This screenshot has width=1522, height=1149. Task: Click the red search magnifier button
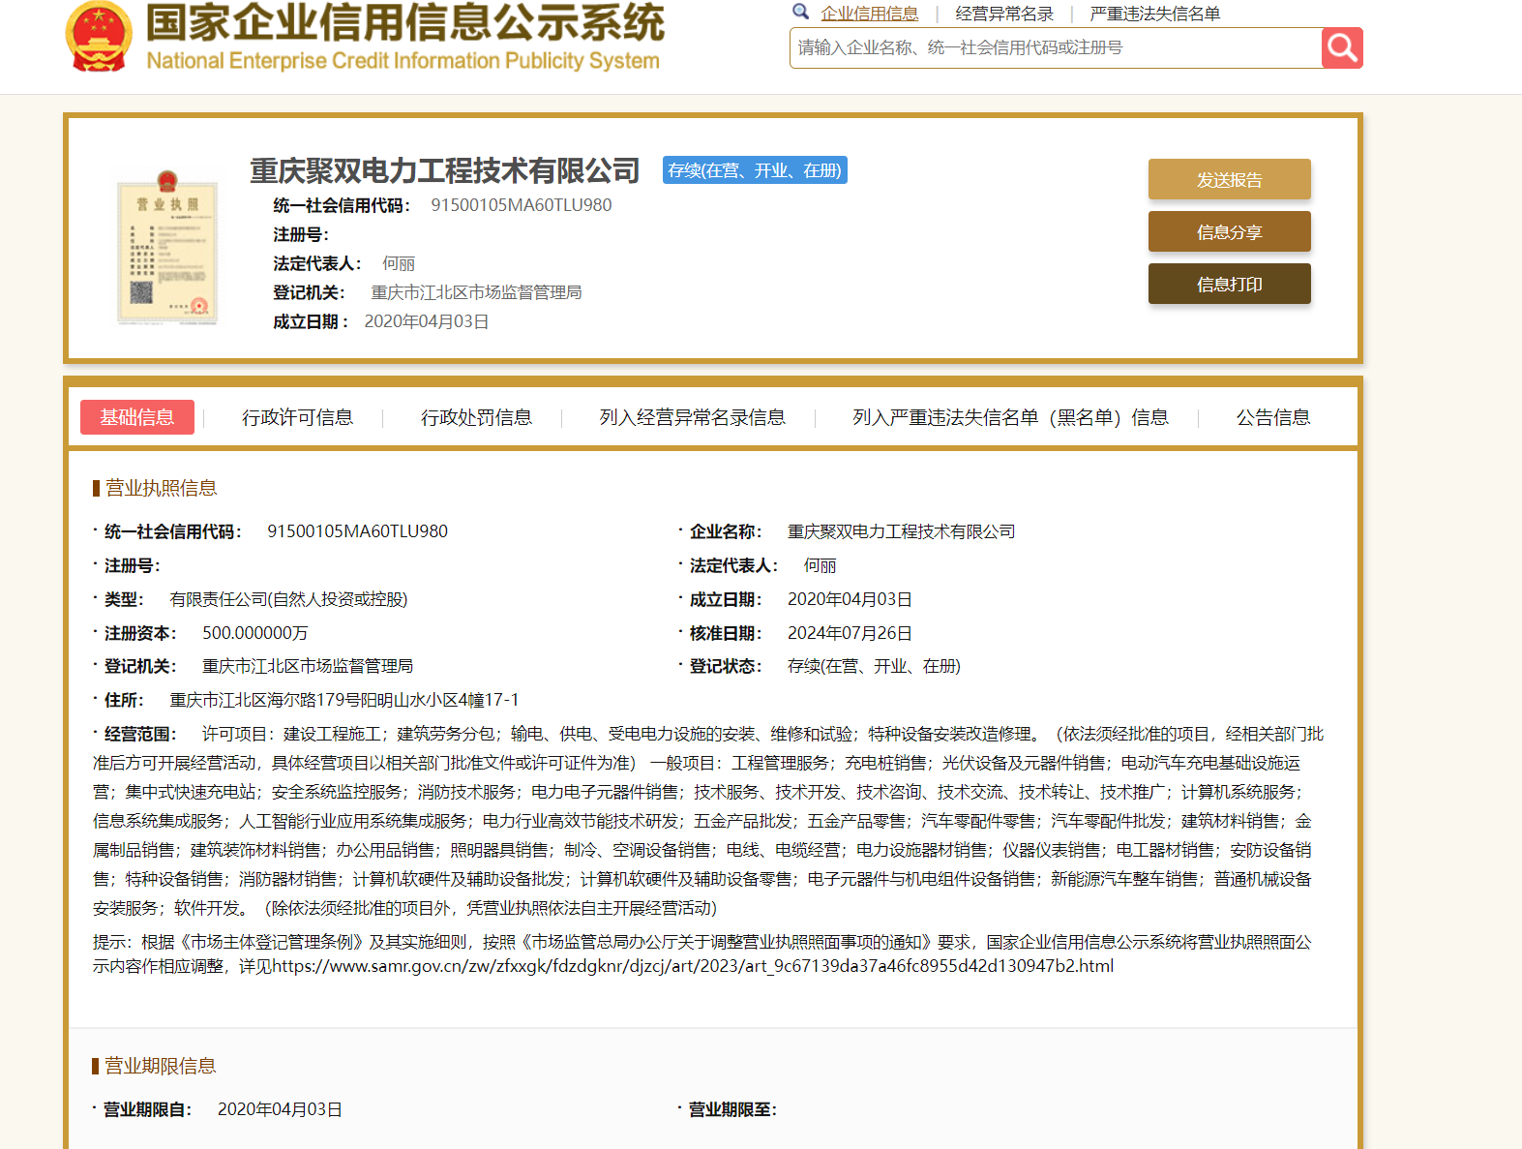click(1342, 47)
